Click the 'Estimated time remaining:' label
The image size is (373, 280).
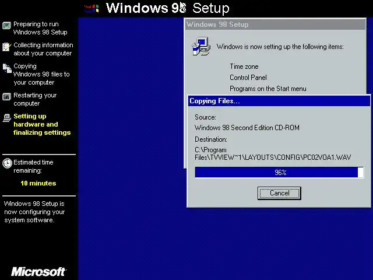click(33, 166)
